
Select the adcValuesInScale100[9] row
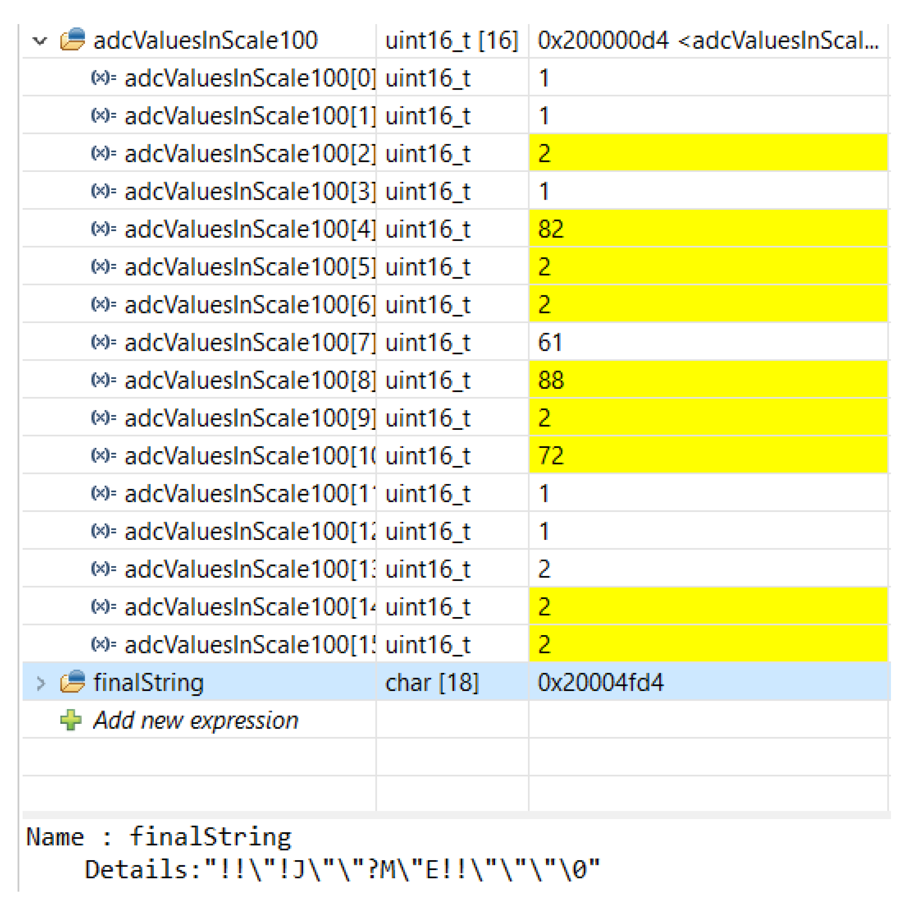(249, 418)
